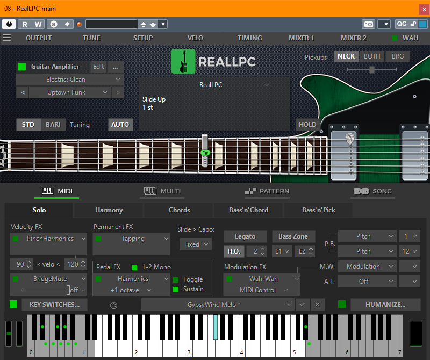The width and height of the screenshot is (430, 360).
Task: Open the hamburger main menu
Action: (x=7, y=38)
